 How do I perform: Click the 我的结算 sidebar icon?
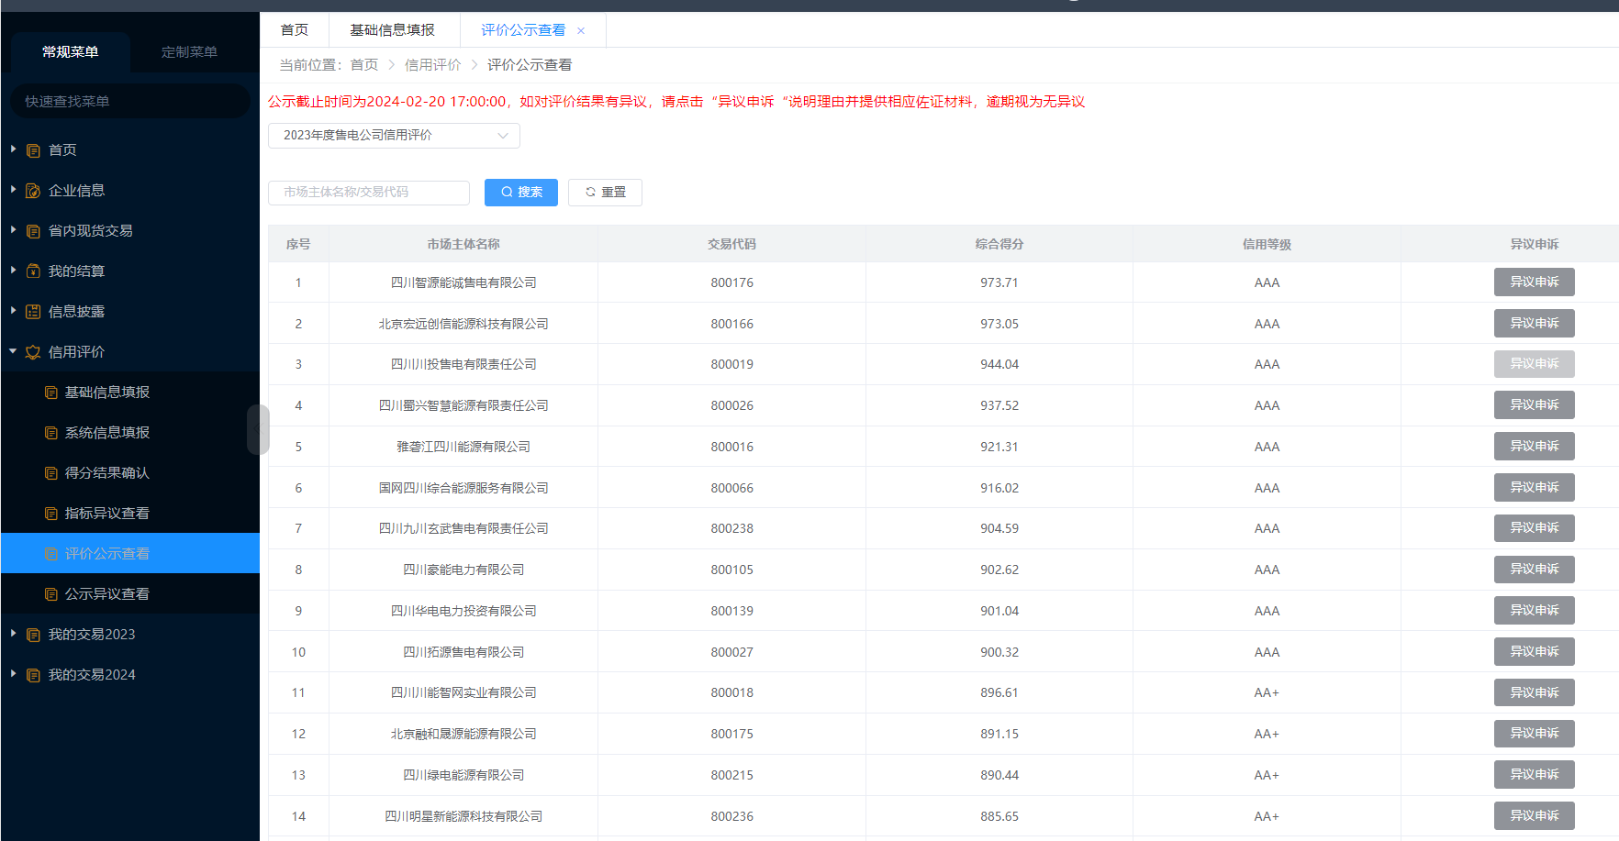33,271
